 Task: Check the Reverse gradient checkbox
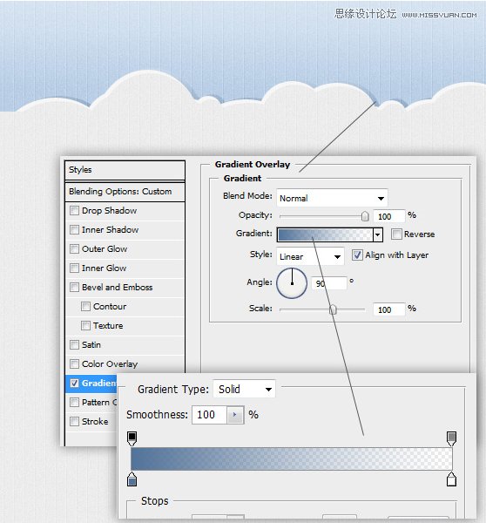click(396, 234)
